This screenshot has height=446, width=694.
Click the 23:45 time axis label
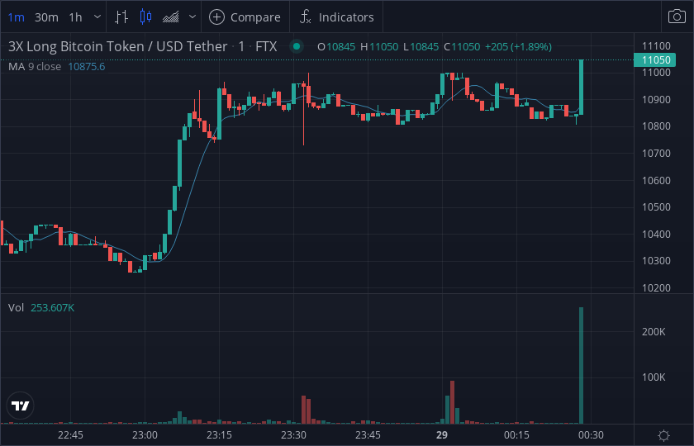[x=368, y=435]
